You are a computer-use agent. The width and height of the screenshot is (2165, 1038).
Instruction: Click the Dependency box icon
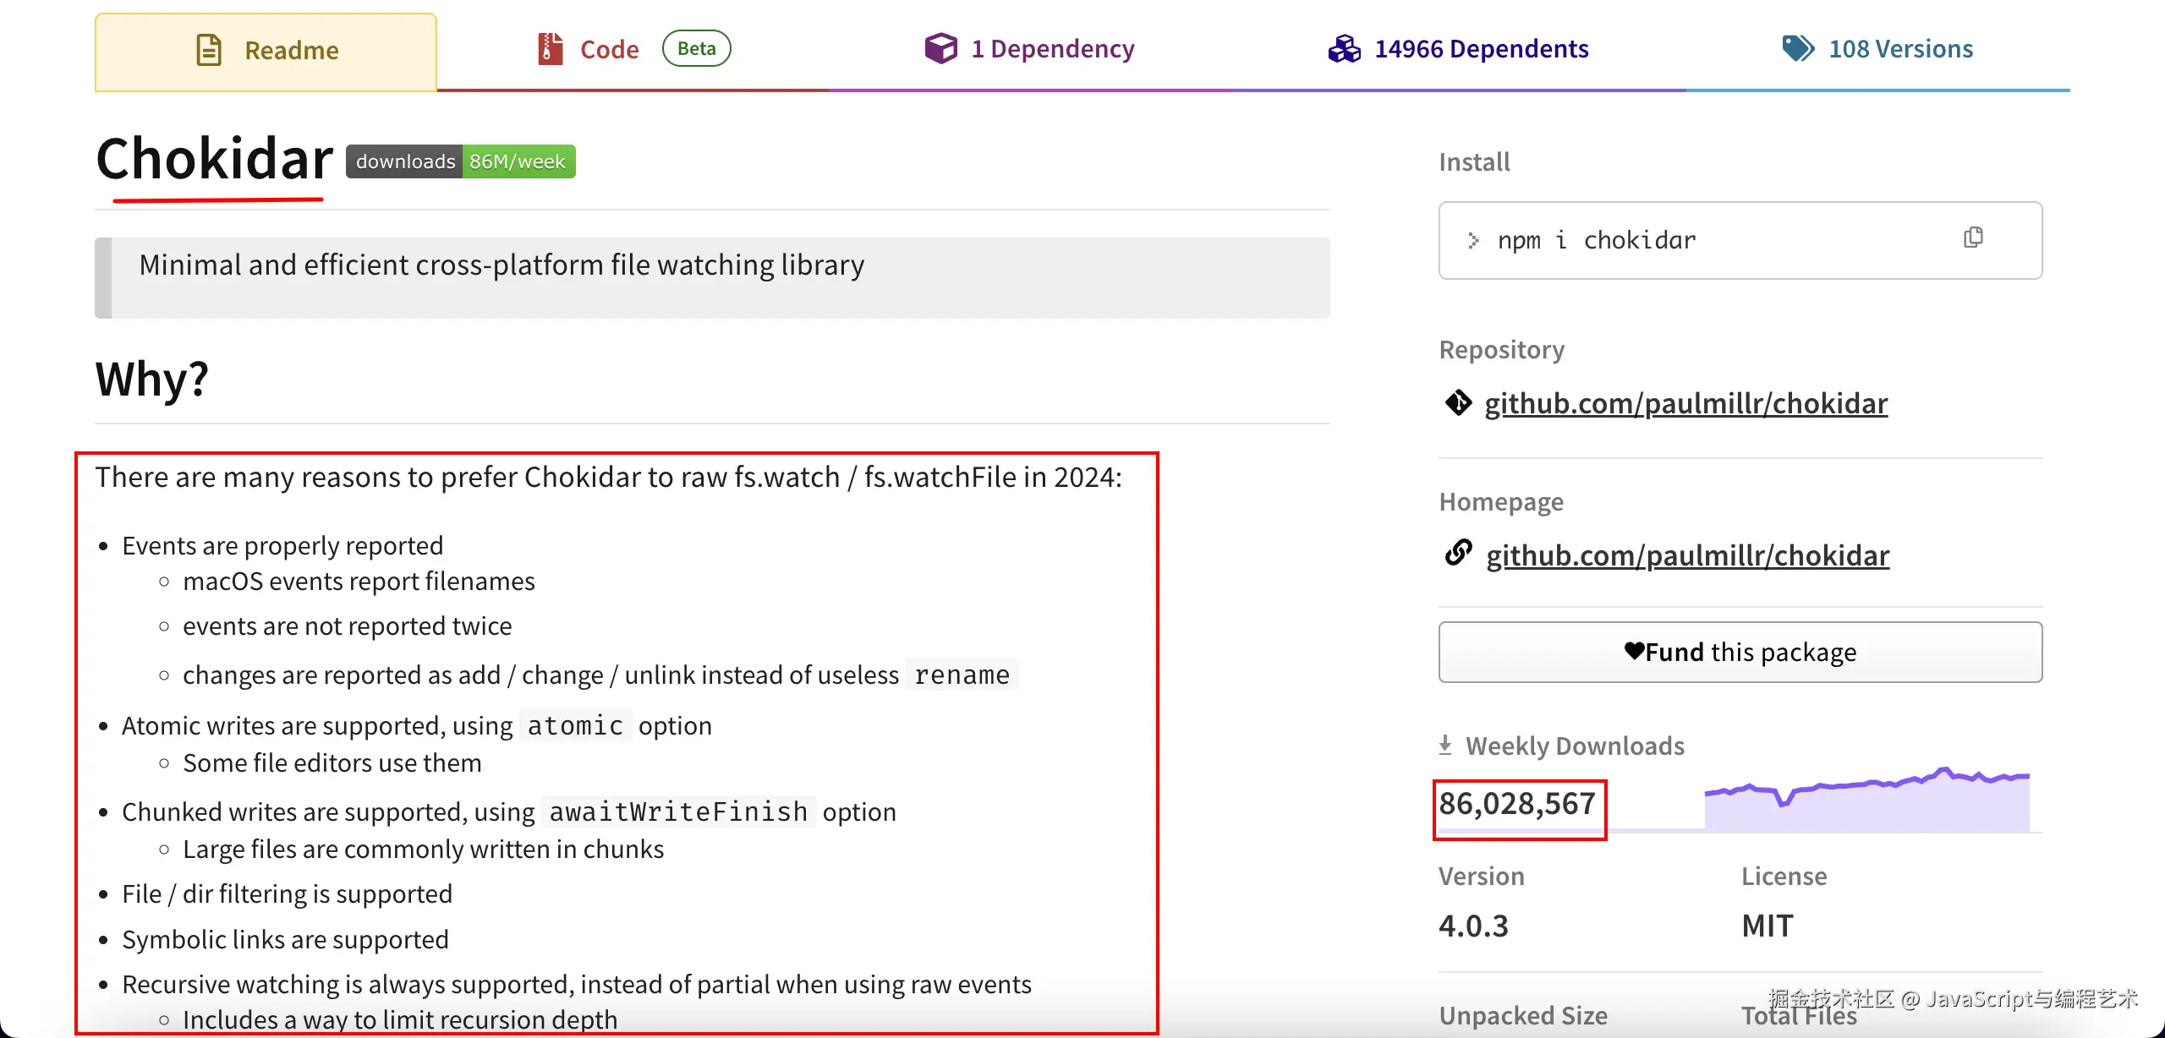940,49
